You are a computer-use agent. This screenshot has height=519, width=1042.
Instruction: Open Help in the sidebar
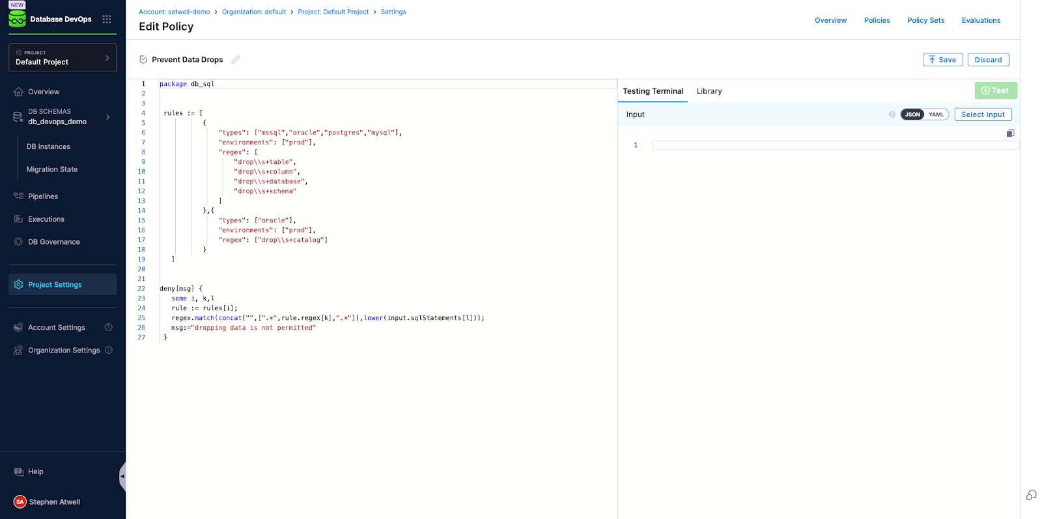point(36,472)
